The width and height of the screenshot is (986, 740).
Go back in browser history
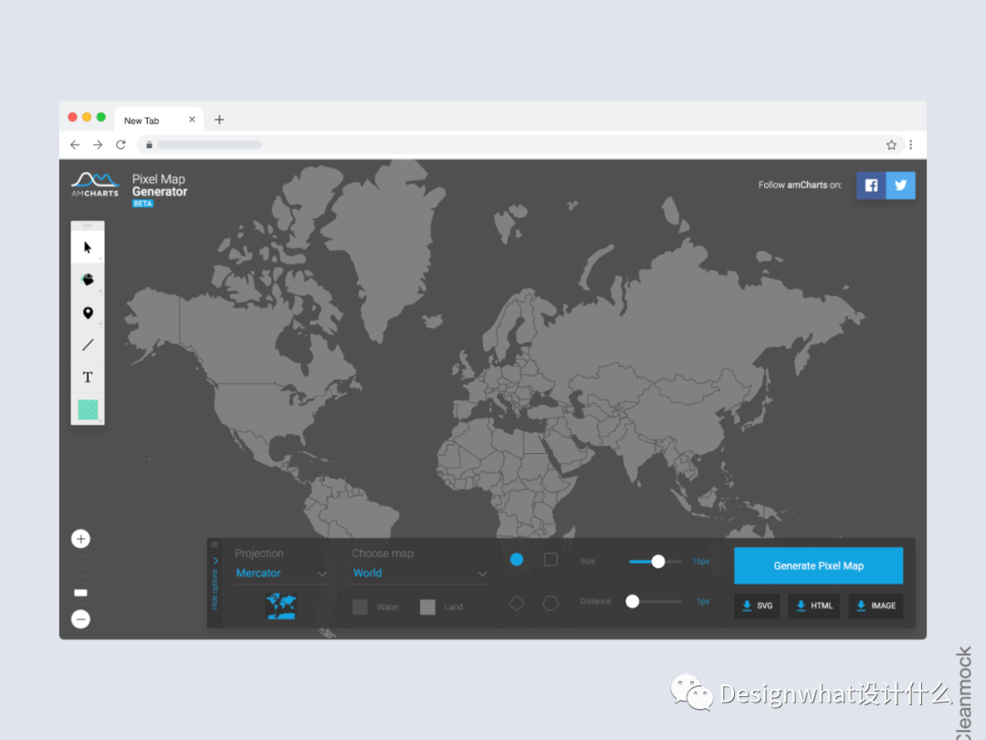[x=75, y=144]
